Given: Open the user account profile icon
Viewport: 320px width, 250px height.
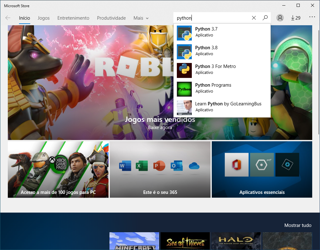Looking at the screenshot, I should coord(280,18).
